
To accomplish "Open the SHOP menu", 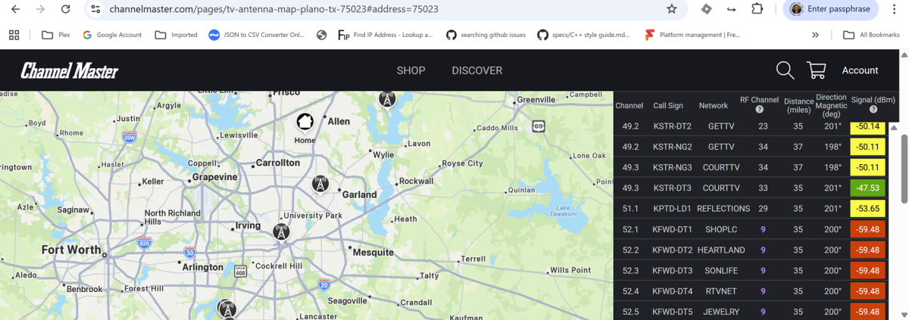I will point(411,70).
